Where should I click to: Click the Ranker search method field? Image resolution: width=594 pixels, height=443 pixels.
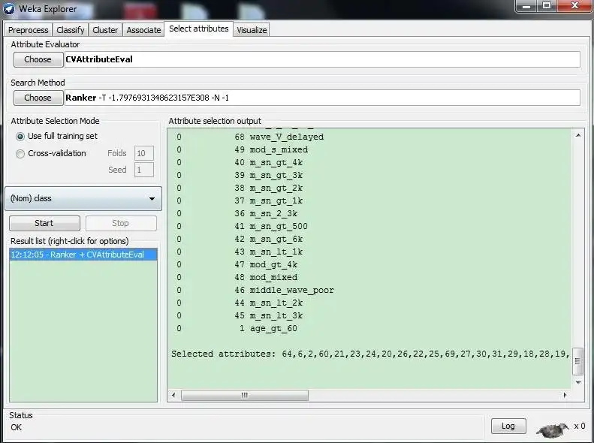click(x=322, y=98)
